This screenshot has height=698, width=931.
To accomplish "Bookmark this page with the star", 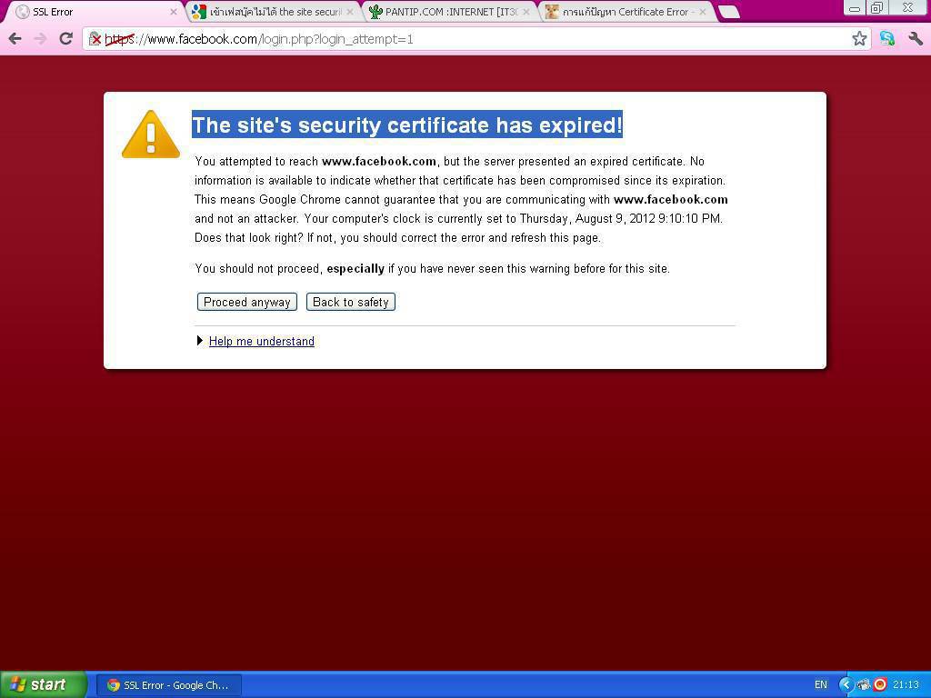I will pos(859,38).
